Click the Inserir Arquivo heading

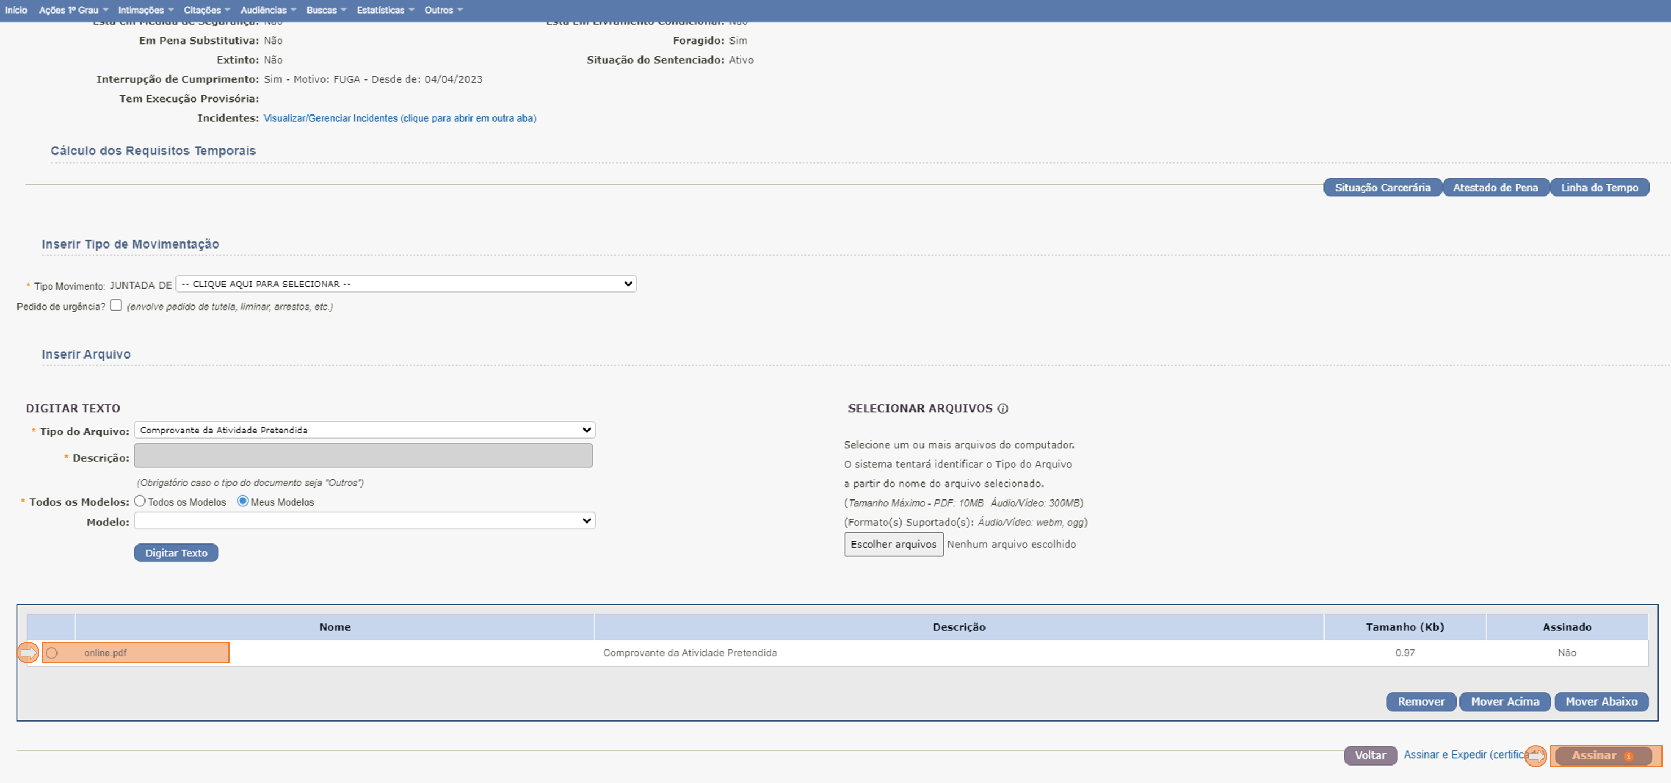tap(86, 354)
